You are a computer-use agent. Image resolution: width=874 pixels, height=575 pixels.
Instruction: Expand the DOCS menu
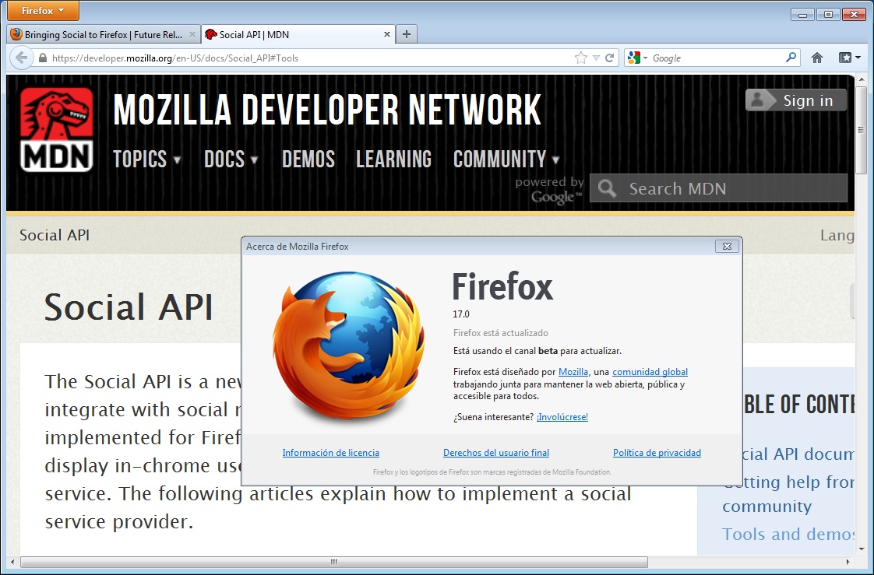pos(231,160)
